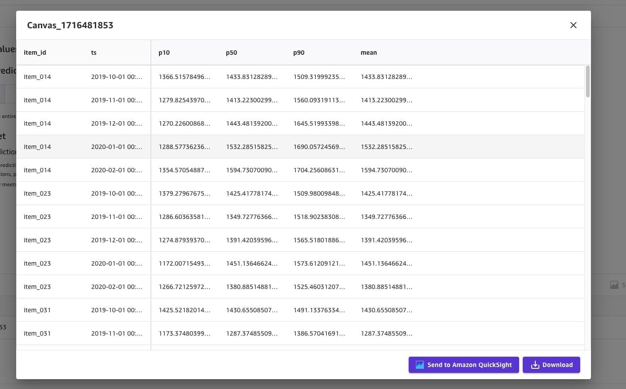
Task: Select the p90 column header
Action: [x=299, y=52]
